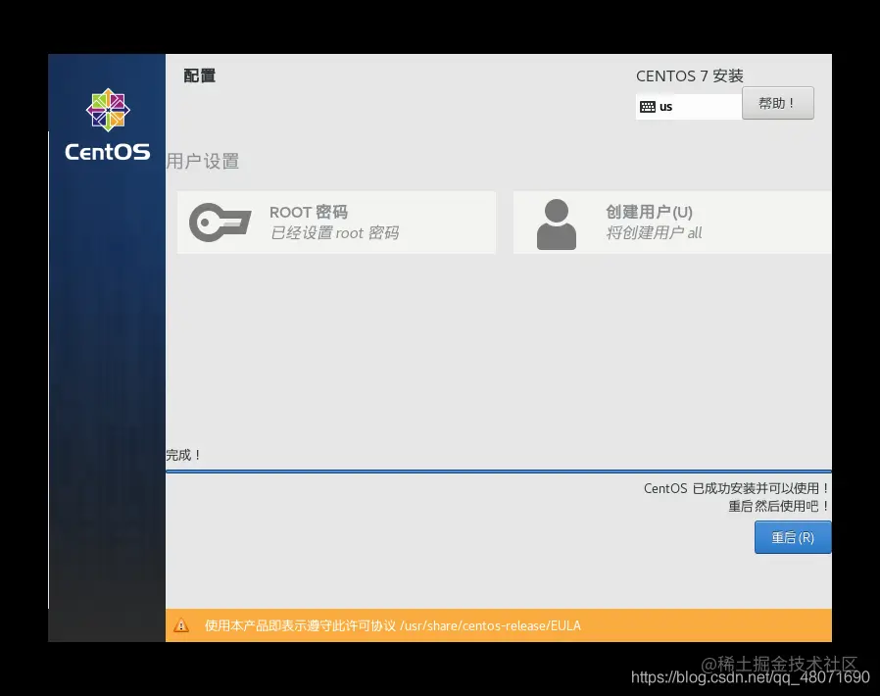Viewport: 880px width, 696px height.
Task: Click the 配置 heading
Action: coord(200,75)
